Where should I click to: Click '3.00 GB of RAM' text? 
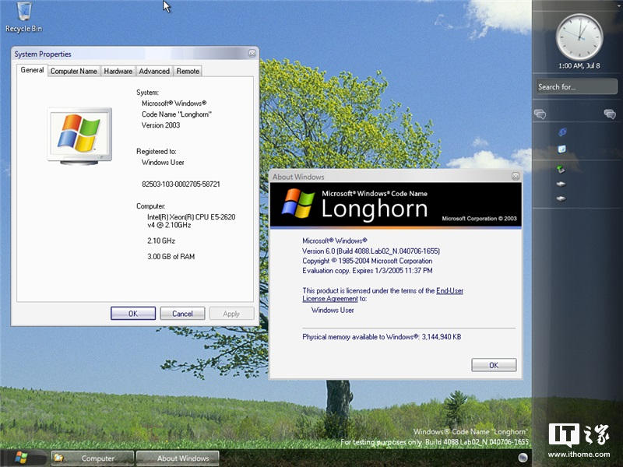[x=171, y=257]
